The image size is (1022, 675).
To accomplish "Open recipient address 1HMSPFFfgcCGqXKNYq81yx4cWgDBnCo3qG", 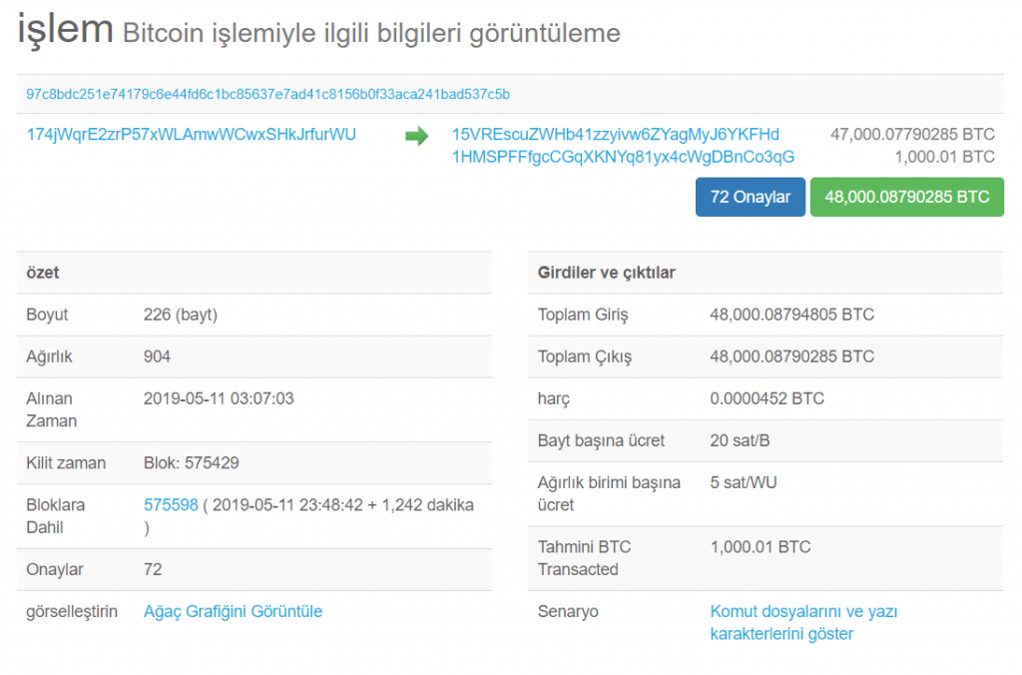I will coord(623,157).
